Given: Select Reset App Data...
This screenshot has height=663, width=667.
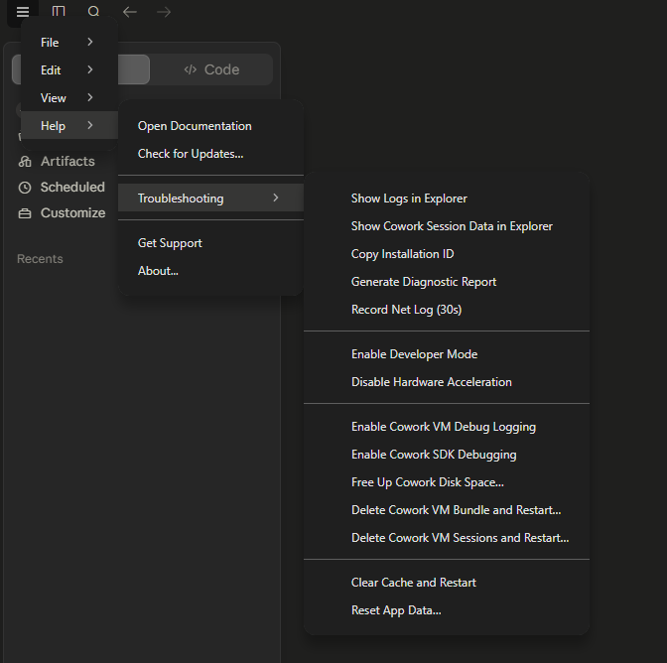Looking at the screenshot, I should [x=447, y=610].
